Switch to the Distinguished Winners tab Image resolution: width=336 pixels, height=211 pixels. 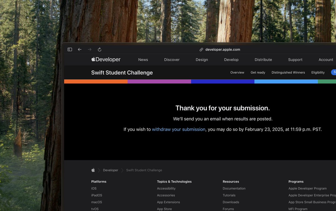(288, 73)
